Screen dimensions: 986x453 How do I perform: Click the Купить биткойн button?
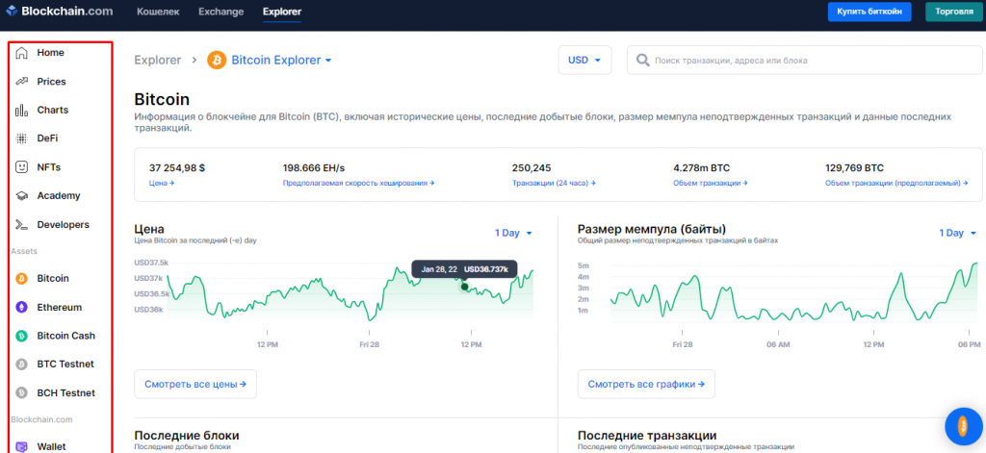tap(869, 13)
